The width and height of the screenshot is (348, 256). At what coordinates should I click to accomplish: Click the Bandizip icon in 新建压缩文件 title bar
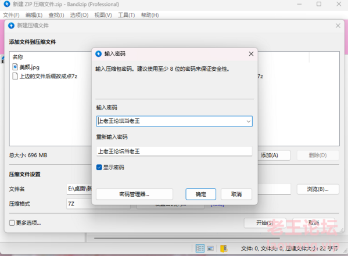coord(11,26)
